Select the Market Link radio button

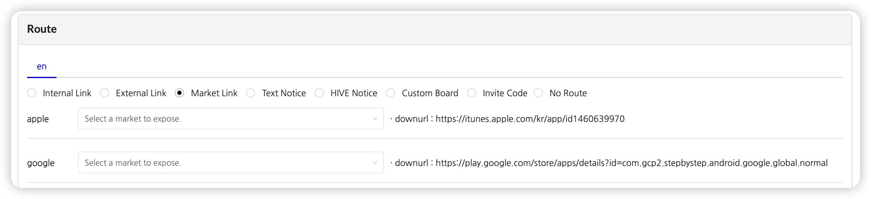[x=179, y=93]
